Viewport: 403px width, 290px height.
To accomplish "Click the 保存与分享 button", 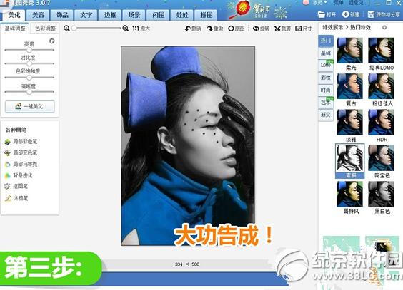I will click(x=384, y=14).
